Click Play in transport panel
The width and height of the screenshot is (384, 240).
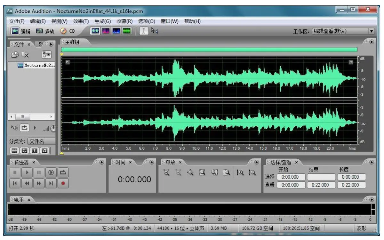coord(27,172)
